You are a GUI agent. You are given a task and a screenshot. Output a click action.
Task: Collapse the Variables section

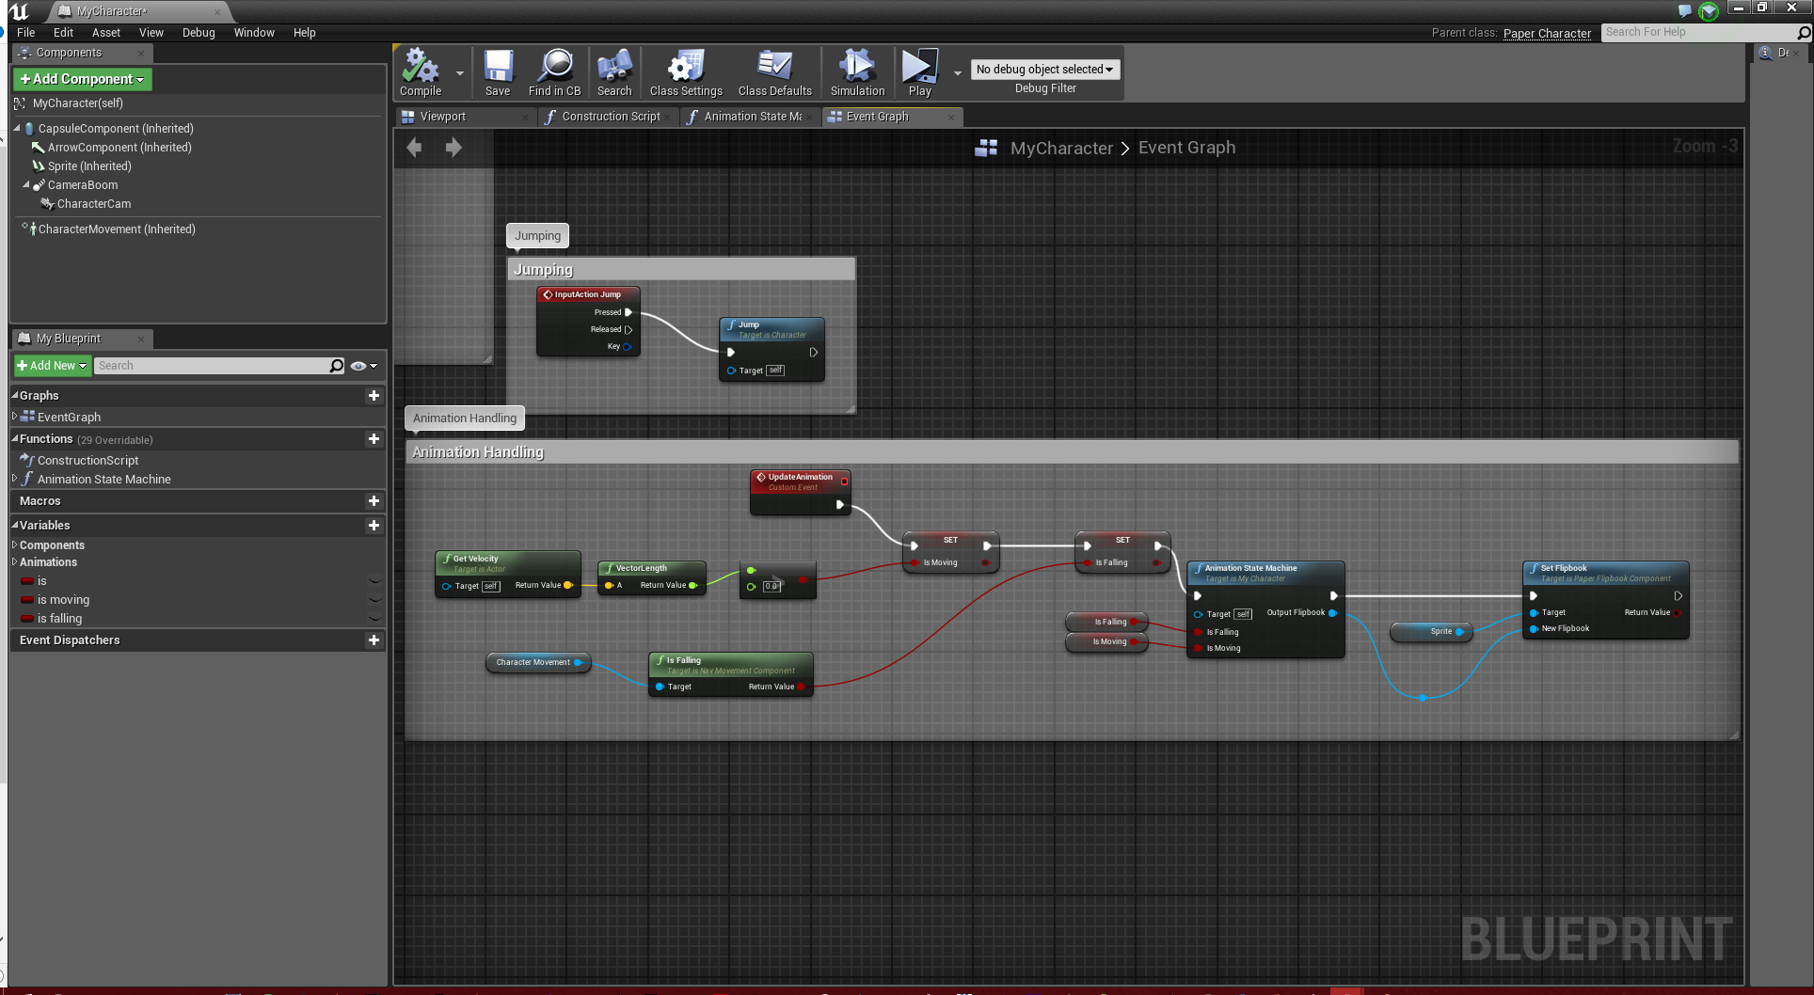15,526
